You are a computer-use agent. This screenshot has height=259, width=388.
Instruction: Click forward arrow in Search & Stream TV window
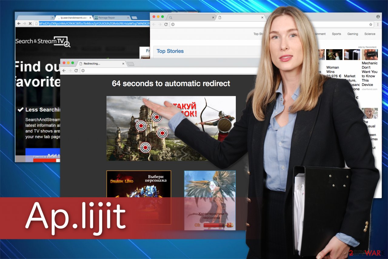(x=24, y=23)
